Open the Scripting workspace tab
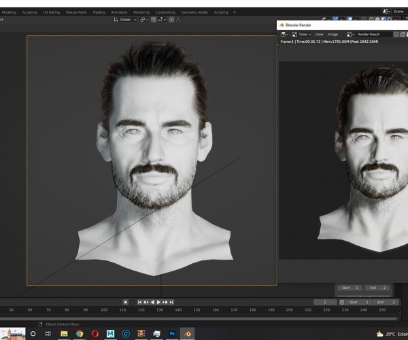This screenshot has width=408, height=340. coord(221,12)
